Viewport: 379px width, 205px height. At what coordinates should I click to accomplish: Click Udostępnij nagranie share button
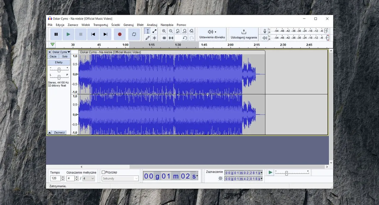tap(244, 34)
